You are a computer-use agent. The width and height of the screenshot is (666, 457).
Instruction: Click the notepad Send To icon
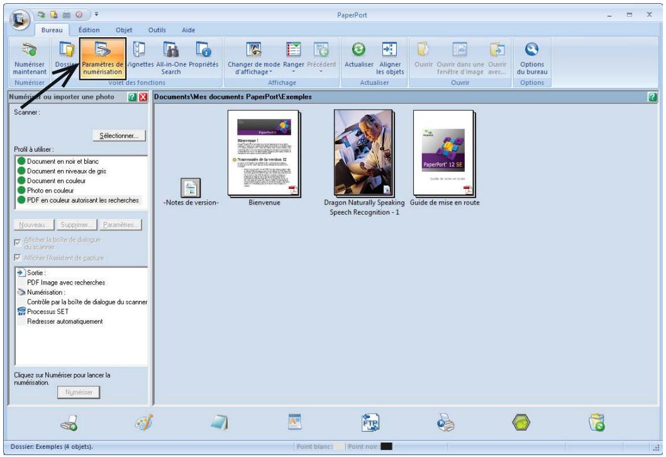pyautogui.click(x=219, y=423)
